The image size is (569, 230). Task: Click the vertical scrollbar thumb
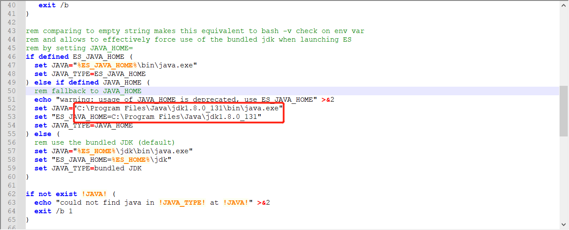click(x=564, y=111)
